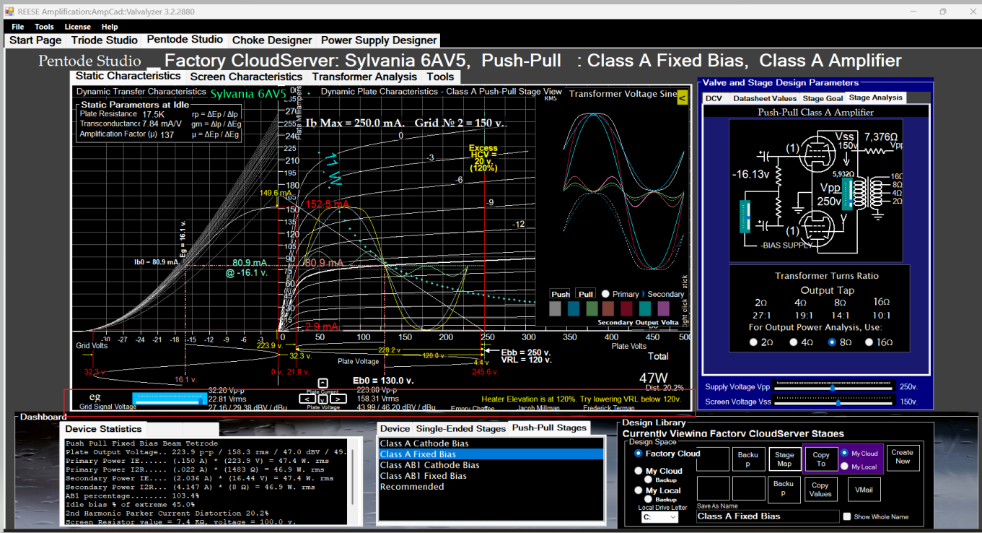Click the Create New button
The width and height of the screenshot is (982, 533).
pyautogui.click(x=903, y=457)
